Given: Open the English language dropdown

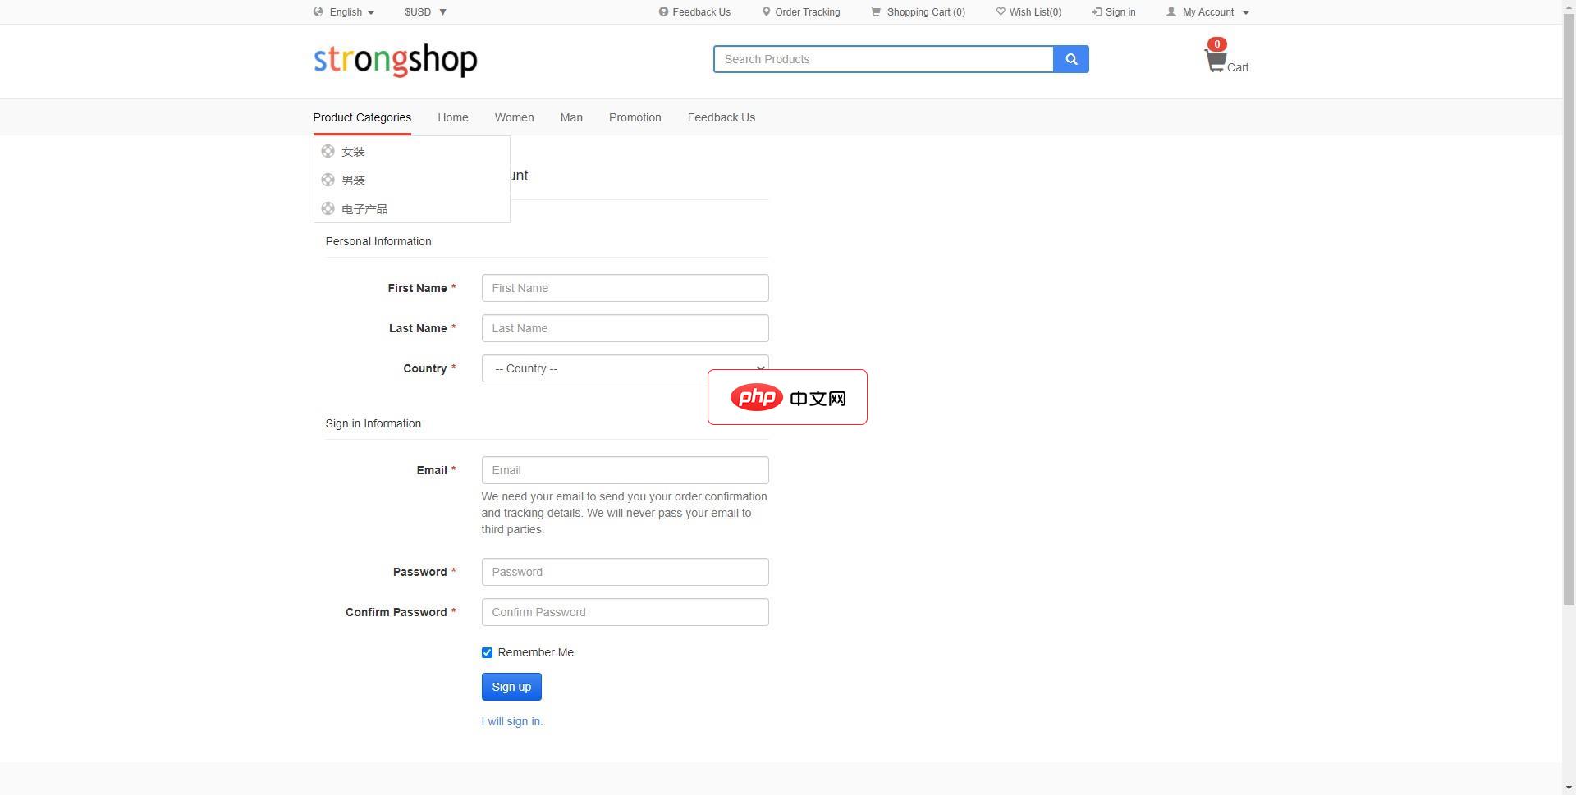Looking at the screenshot, I should point(352,12).
